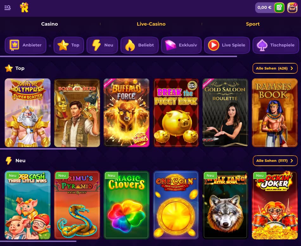Choose the Live Spiele play category
The height and width of the screenshot is (246, 301).
click(x=227, y=45)
